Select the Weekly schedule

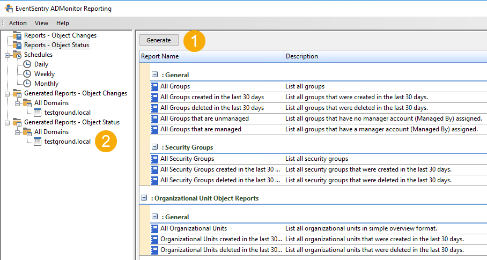coord(45,74)
